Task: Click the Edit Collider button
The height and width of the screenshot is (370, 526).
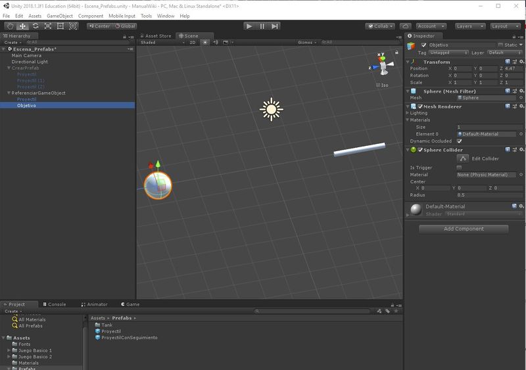Action: 463,158
